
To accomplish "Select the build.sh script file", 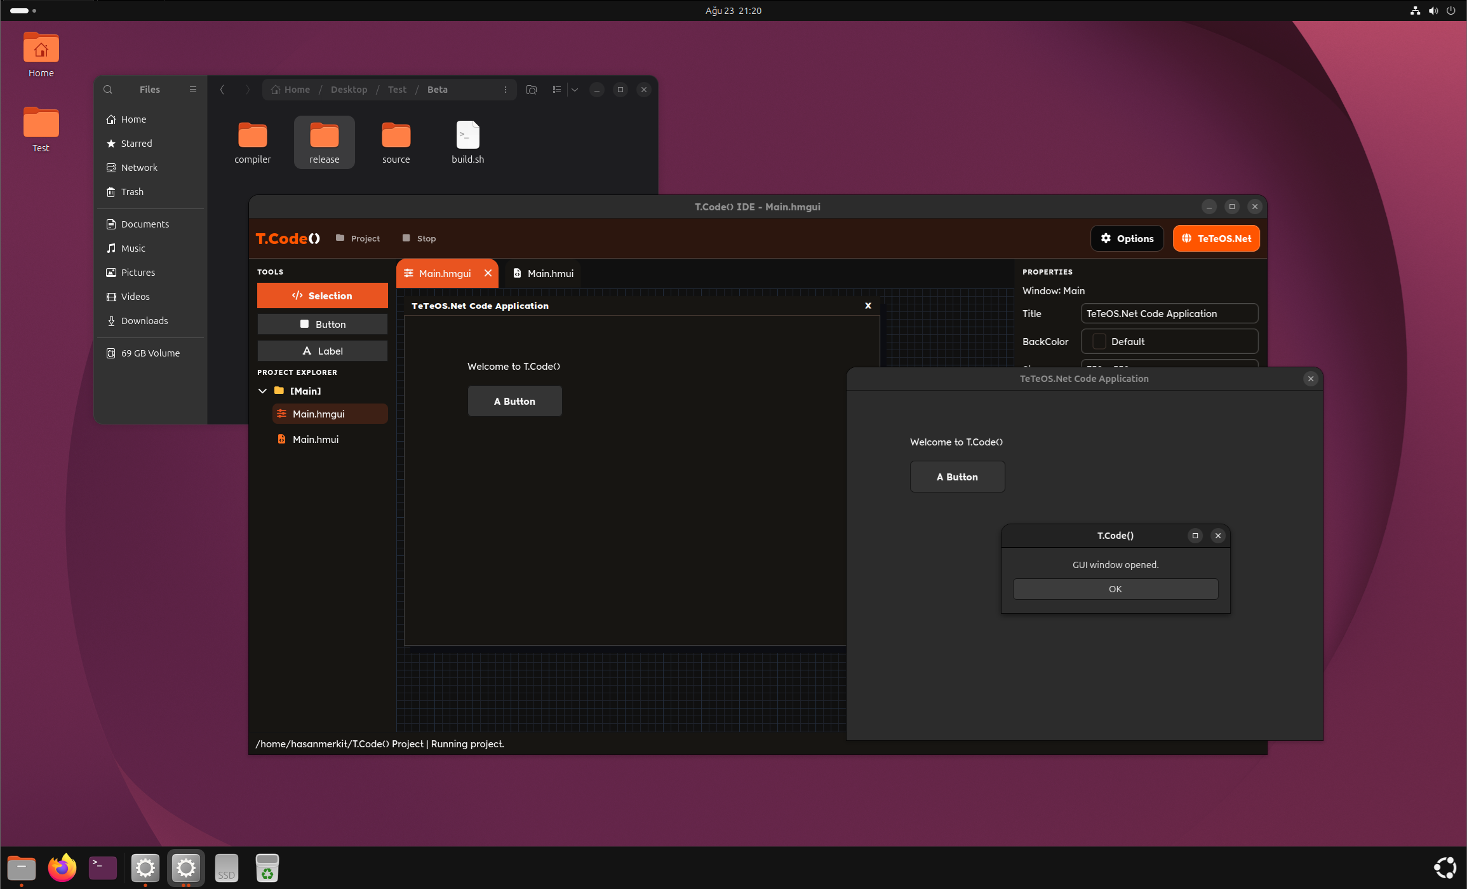I will click(468, 142).
